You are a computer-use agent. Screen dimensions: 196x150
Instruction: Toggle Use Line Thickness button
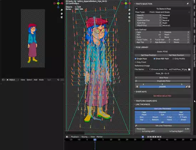(163, 109)
